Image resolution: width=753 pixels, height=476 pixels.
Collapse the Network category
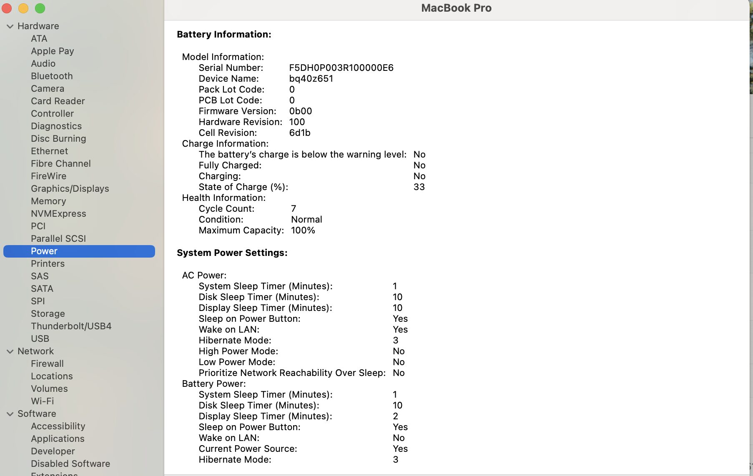[x=10, y=351]
